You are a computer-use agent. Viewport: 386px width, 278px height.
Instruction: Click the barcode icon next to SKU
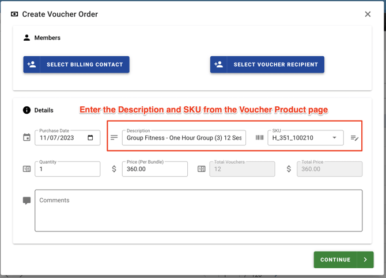click(260, 138)
